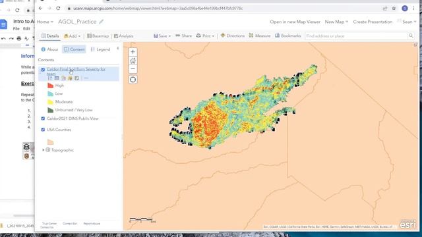Viewport: 422px width, 237px height.
Task: Toggle Caldor Final Soil Burn Severity layer visibility
Action: (x=43, y=70)
